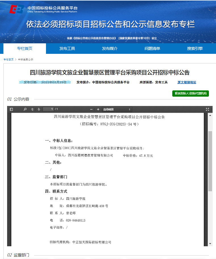This screenshot has width=216, height=259.
Task: Select the 专栏首页 tab
Action: click(x=25, y=48)
